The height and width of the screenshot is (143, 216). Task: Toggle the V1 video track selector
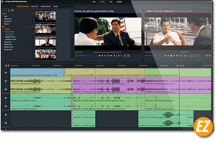(x=6, y=73)
